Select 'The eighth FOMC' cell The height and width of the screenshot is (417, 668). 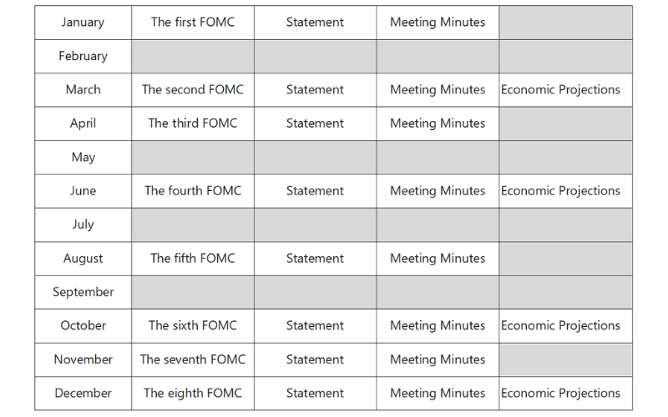(x=193, y=394)
